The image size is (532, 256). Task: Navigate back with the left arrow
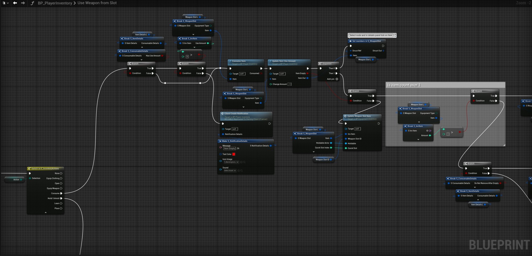15,3
